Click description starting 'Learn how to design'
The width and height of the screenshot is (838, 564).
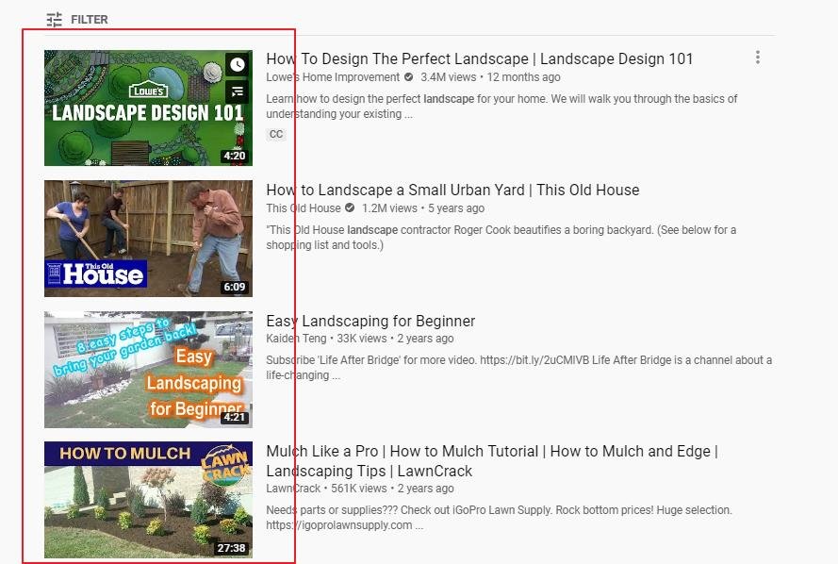pos(501,107)
